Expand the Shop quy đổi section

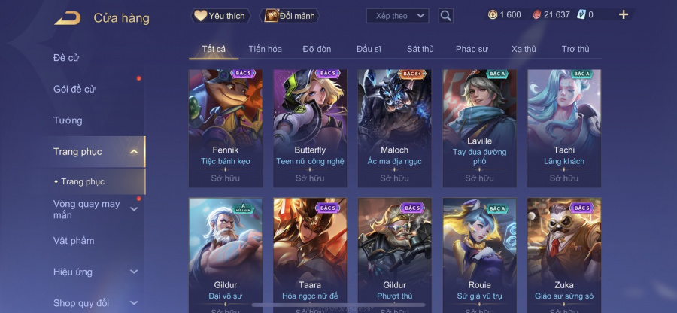coord(135,303)
